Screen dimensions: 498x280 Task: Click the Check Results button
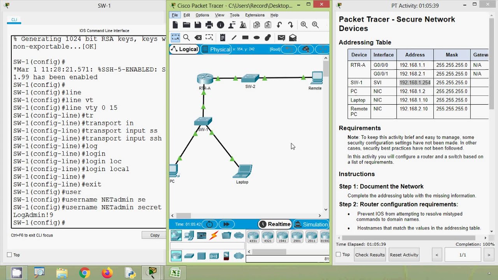pyautogui.click(x=370, y=255)
